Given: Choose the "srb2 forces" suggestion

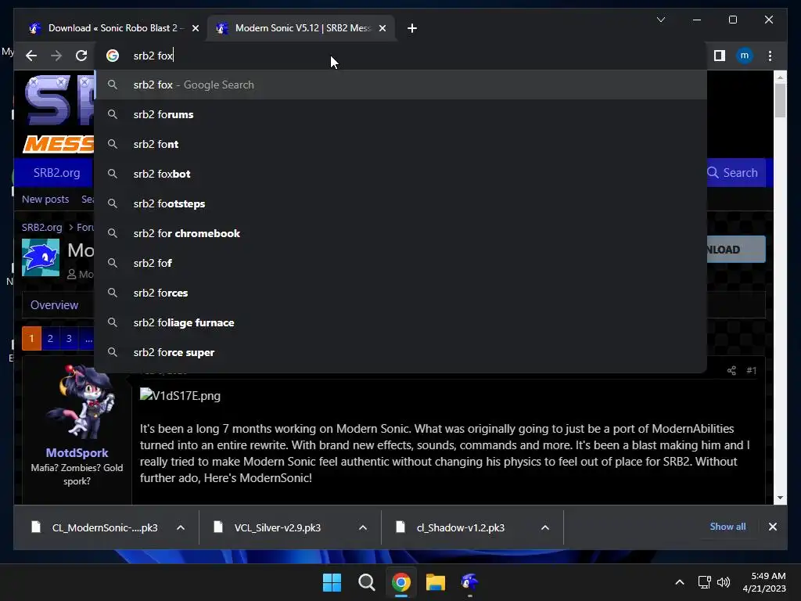Looking at the screenshot, I should [400, 293].
